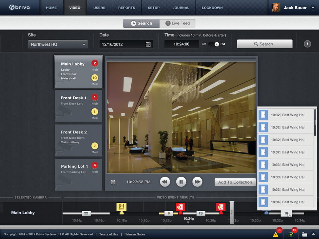Expand the Jack Bauer account menu

[313, 7]
